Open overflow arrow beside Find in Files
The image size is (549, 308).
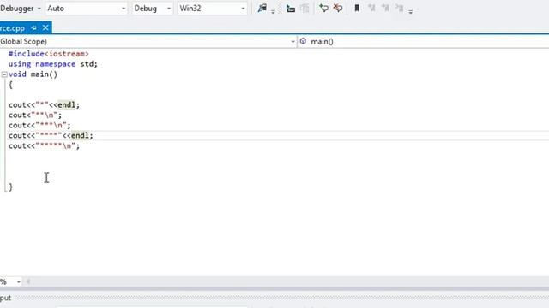(x=273, y=11)
